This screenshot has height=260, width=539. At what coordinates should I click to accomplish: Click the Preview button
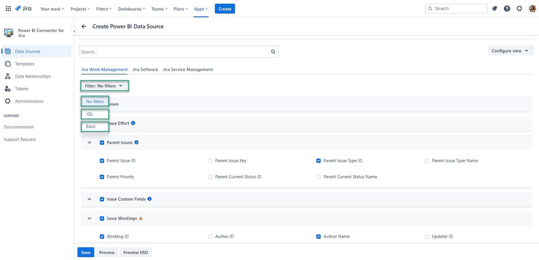click(106, 252)
